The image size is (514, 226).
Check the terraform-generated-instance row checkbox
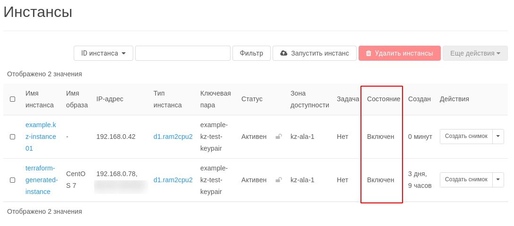coord(12,180)
